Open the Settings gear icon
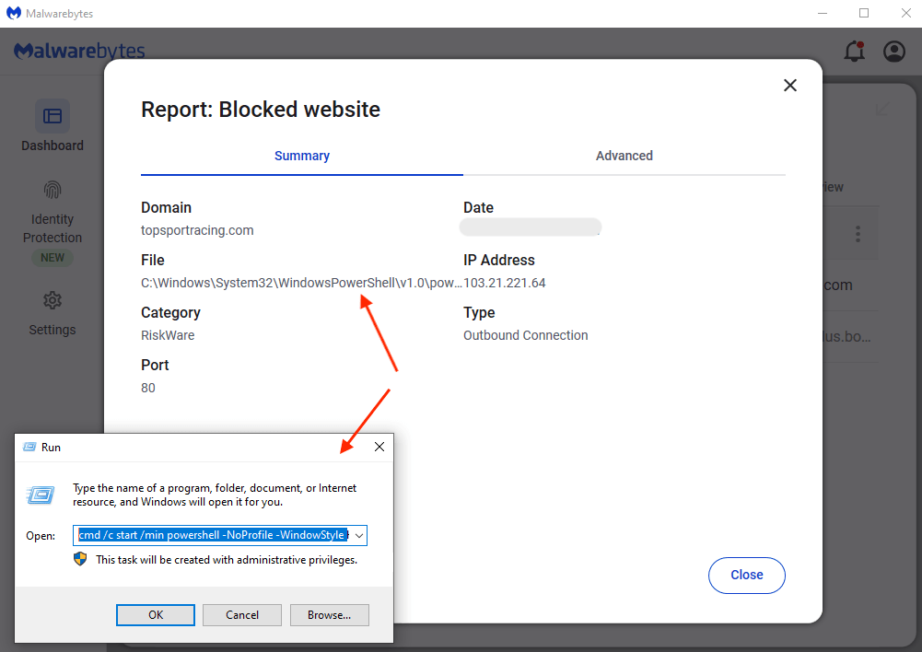 [53, 300]
